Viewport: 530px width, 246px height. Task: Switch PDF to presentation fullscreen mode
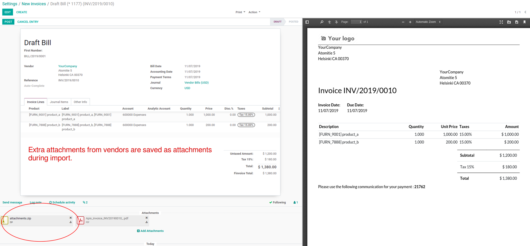pyautogui.click(x=501, y=22)
